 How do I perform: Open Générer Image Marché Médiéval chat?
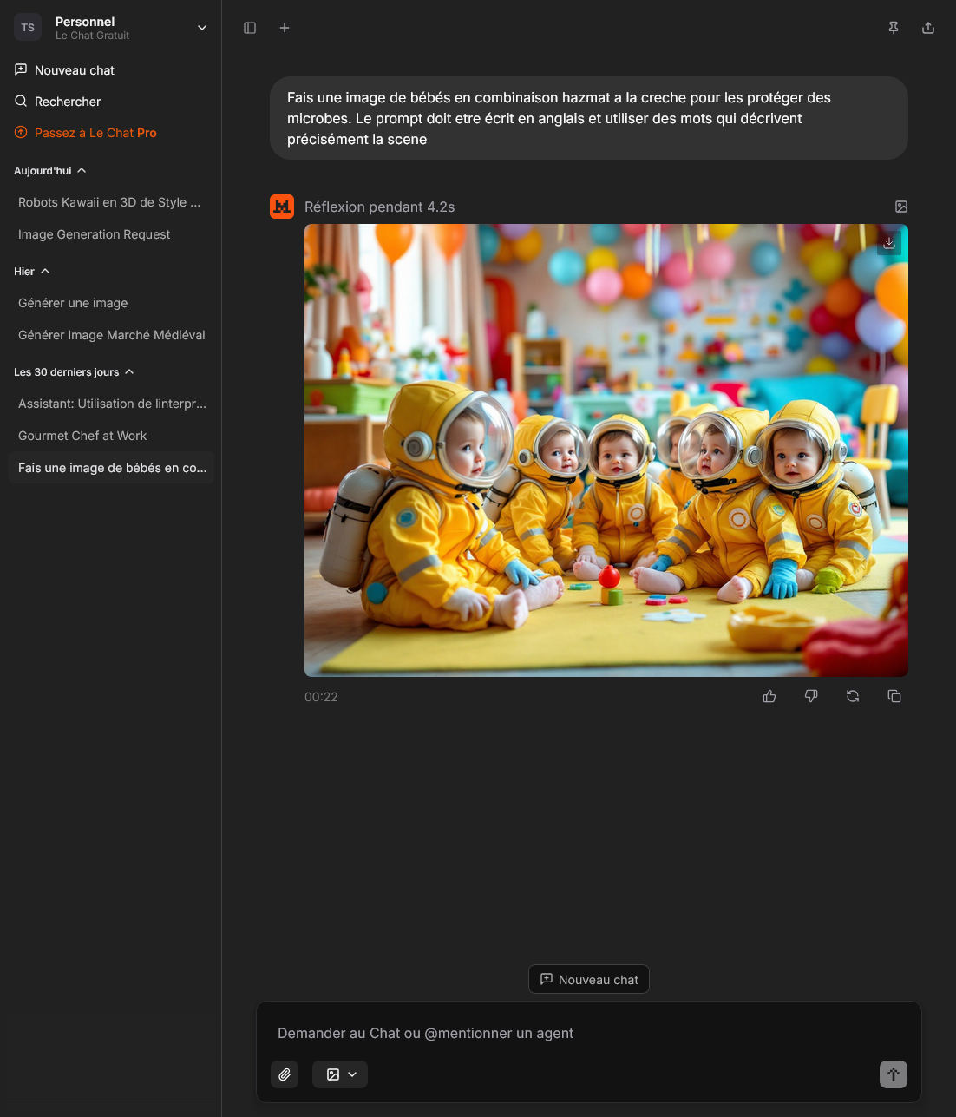(x=111, y=335)
